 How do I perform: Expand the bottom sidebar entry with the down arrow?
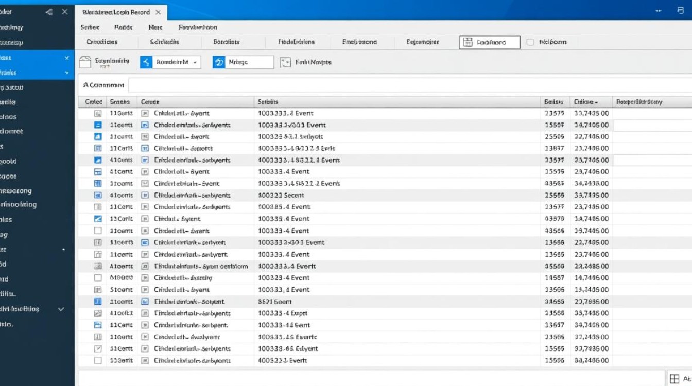pos(61,309)
